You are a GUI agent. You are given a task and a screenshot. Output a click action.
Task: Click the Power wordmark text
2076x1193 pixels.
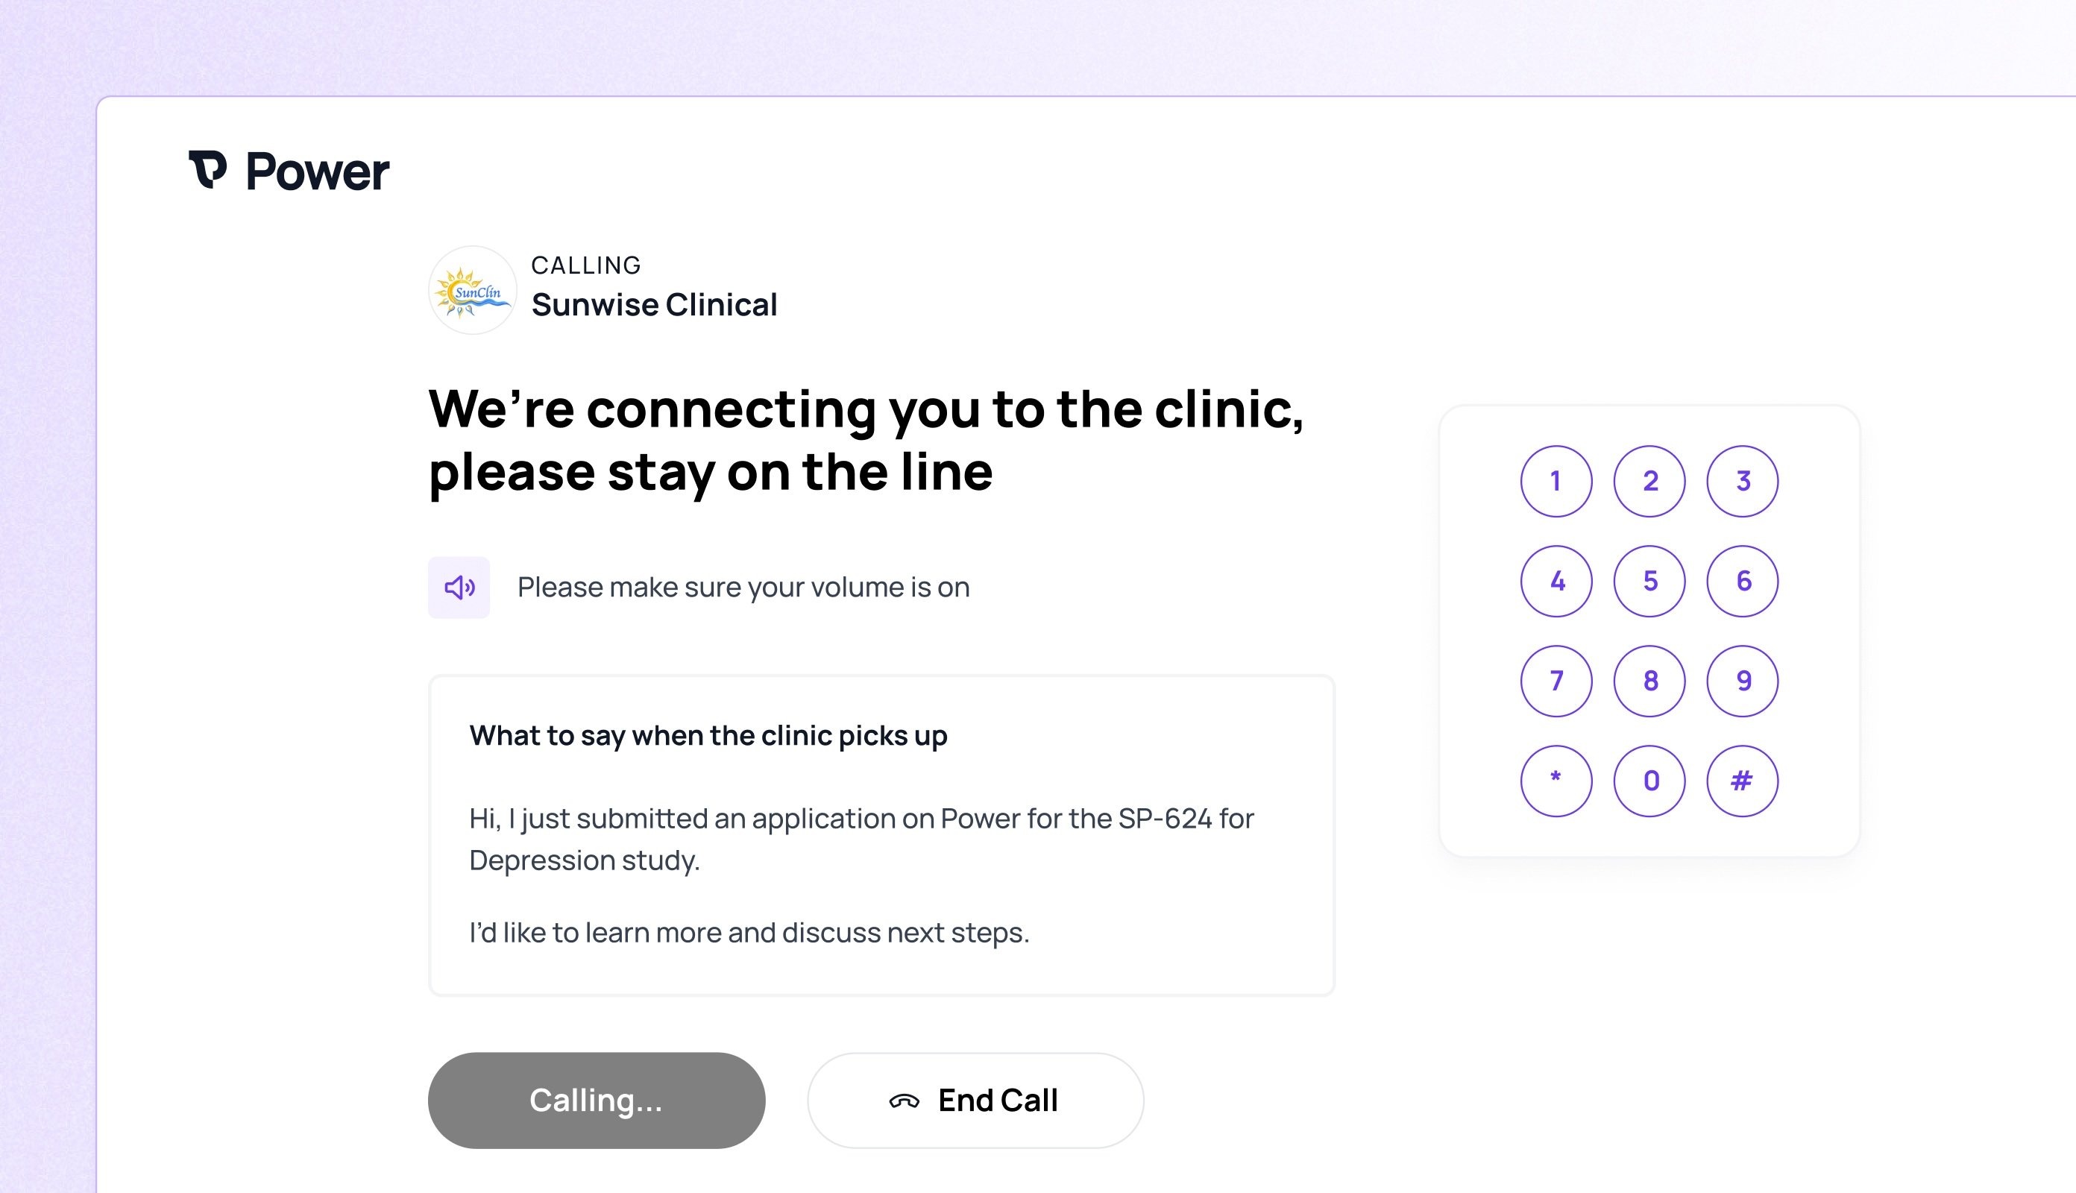click(318, 172)
